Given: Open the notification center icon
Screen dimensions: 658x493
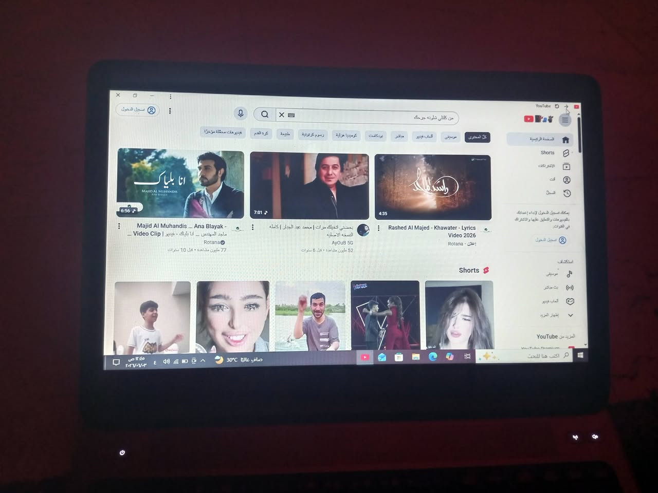Looking at the screenshot, I should pyautogui.click(x=116, y=362).
